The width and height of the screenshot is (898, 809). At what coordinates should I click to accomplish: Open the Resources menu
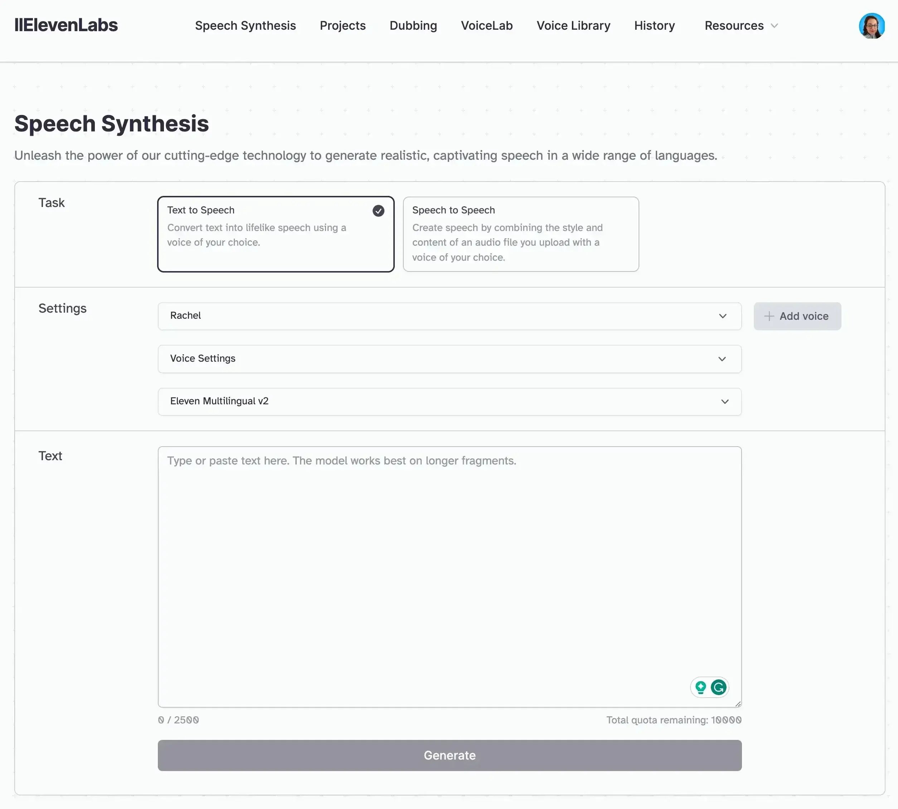(x=734, y=26)
